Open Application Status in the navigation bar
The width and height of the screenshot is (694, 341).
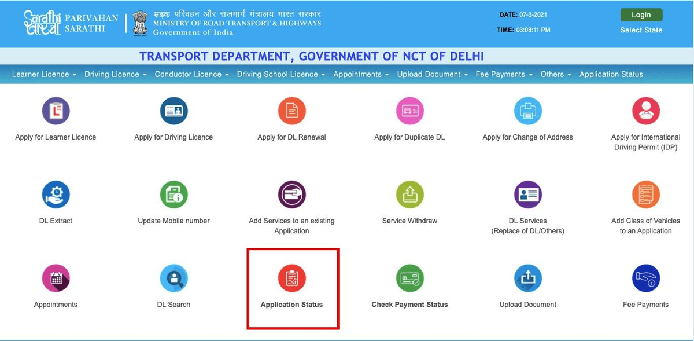tap(611, 74)
